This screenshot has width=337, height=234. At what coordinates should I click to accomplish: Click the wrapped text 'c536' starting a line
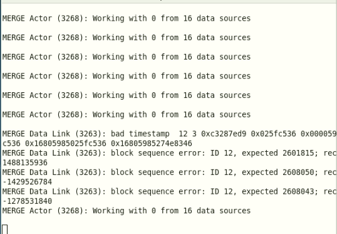point(11,144)
